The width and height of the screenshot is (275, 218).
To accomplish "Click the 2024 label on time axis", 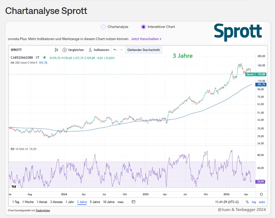I will [x=64, y=194].
